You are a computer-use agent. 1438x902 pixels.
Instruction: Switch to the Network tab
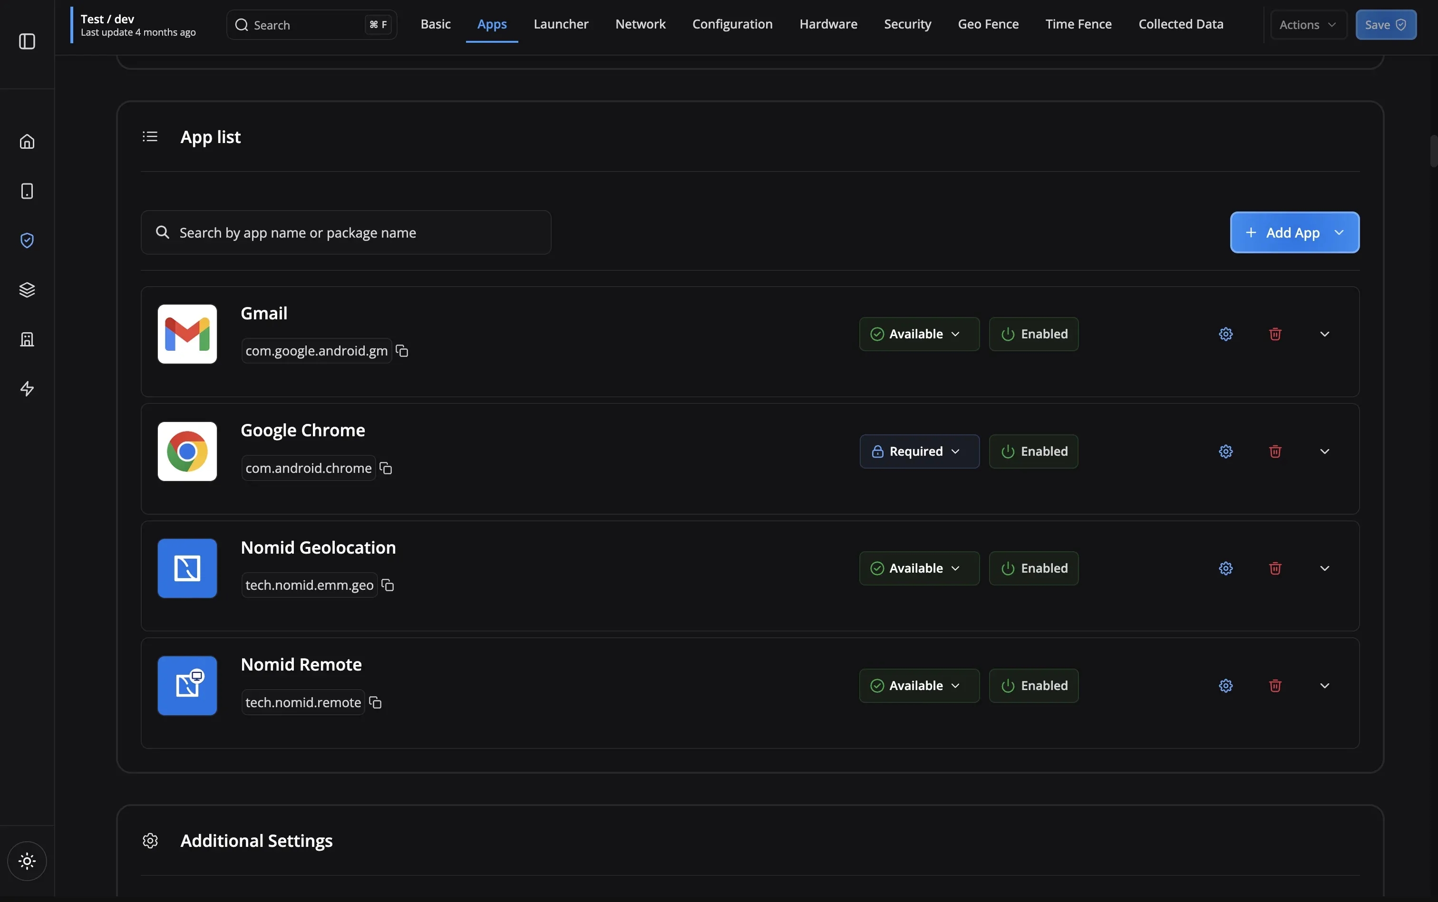click(x=640, y=24)
